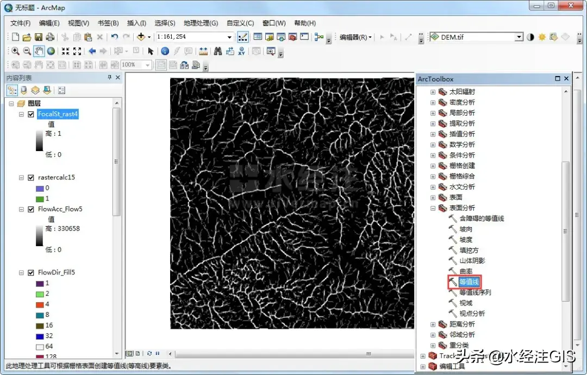Select the Identify info tool
Viewport: 587px width, 375px height.
165,51
